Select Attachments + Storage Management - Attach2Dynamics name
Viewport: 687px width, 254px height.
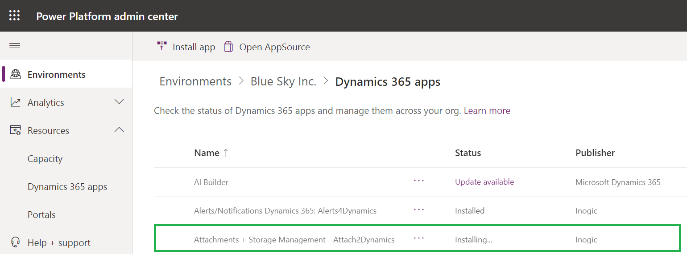tap(294, 240)
